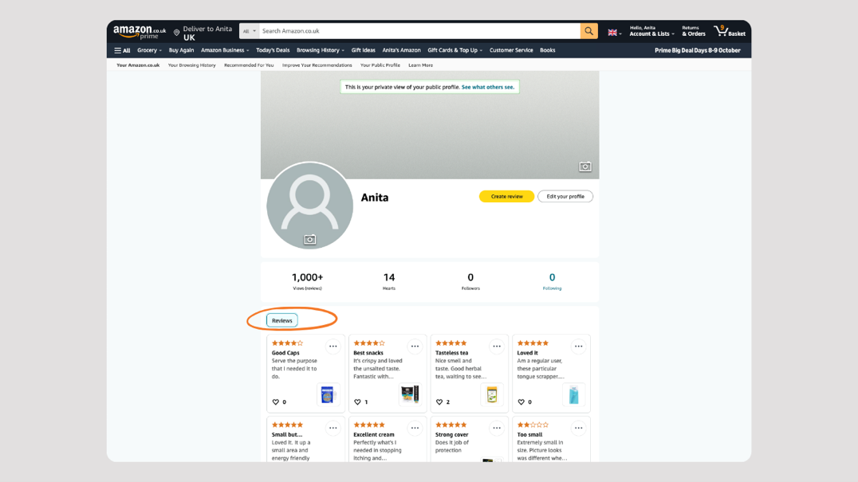Open Today's Deals in navigation bar
This screenshot has height=482, width=858.
pos(273,50)
